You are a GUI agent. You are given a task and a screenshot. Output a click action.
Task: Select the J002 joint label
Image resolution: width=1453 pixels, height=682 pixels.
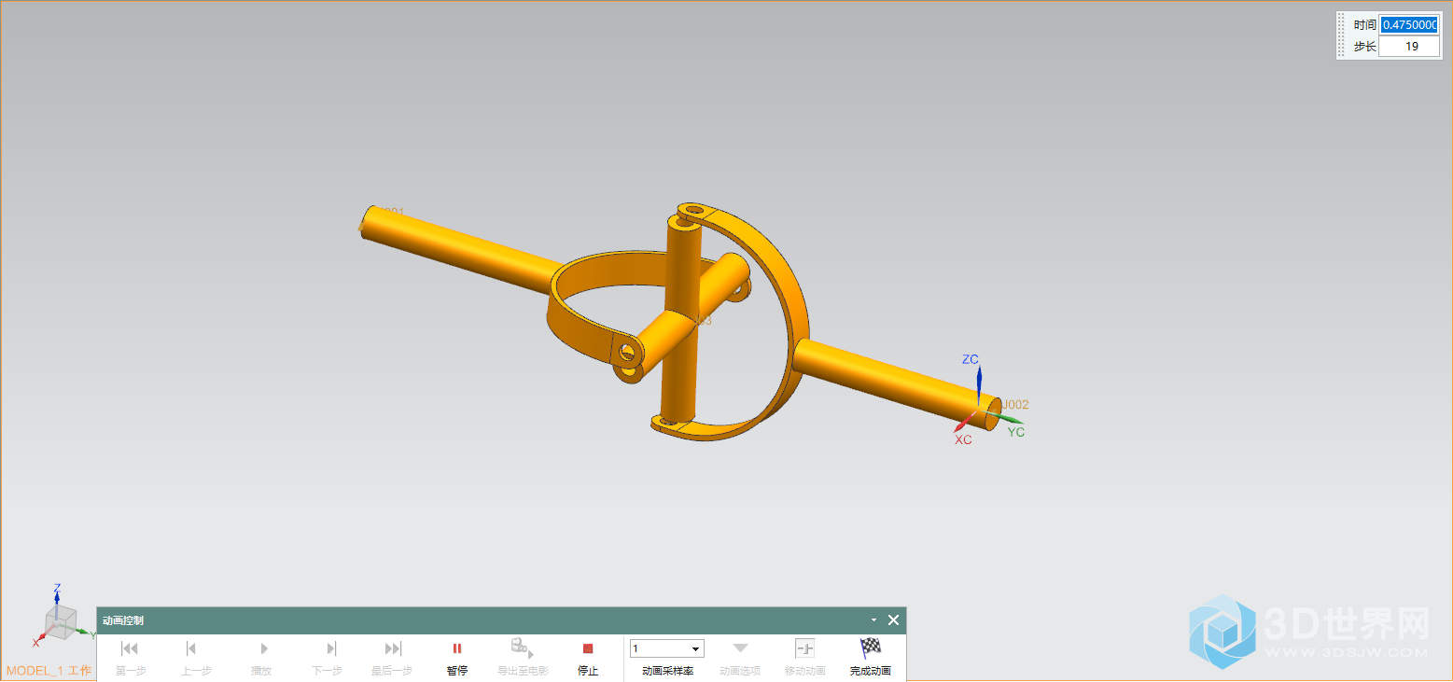coord(1014,405)
